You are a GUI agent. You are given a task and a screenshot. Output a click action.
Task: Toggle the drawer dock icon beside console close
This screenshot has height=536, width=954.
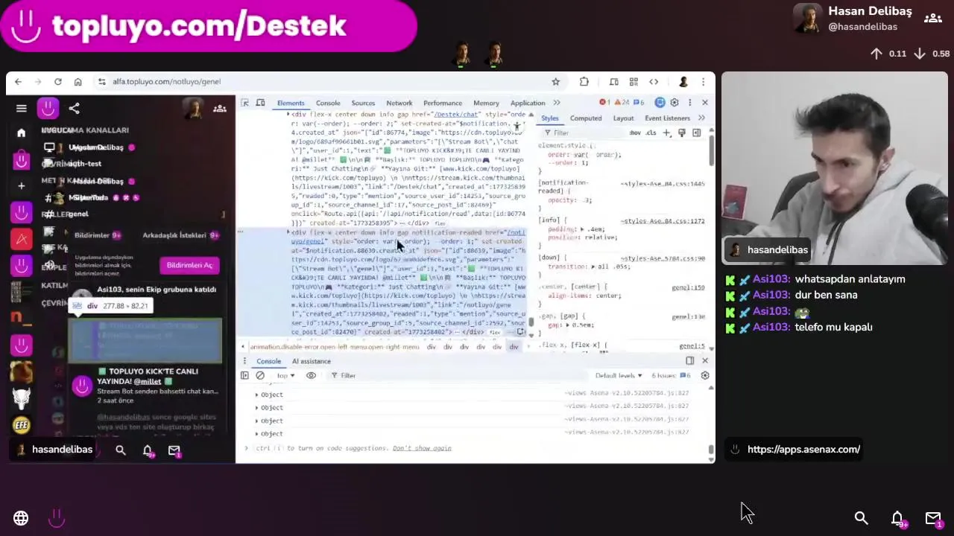point(689,361)
